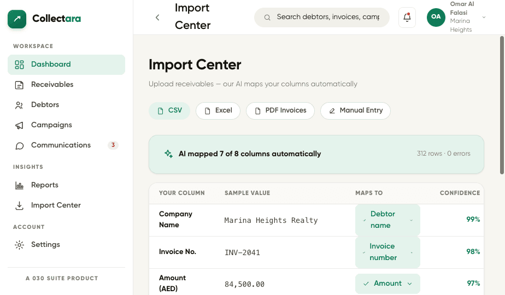Click the 'AI mapped 7 of 8 columns' message
This screenshot has width=505, height=295.
250,154
